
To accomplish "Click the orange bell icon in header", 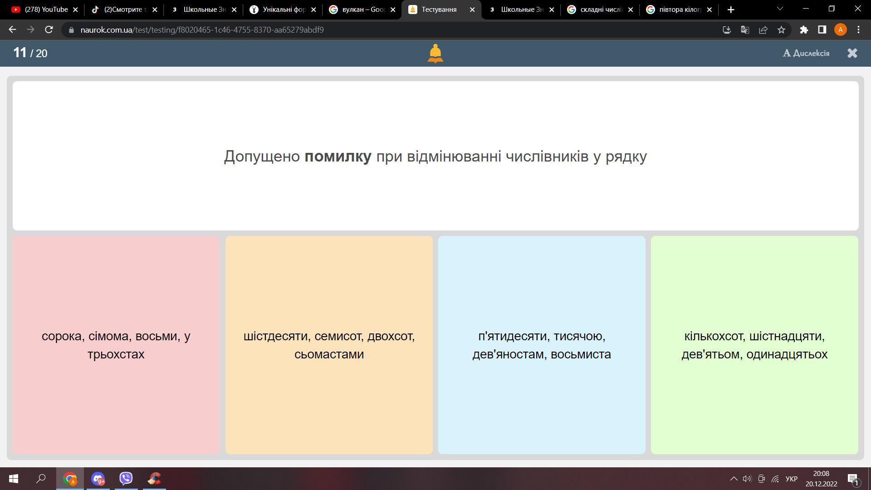I will (x=435, y=54).
